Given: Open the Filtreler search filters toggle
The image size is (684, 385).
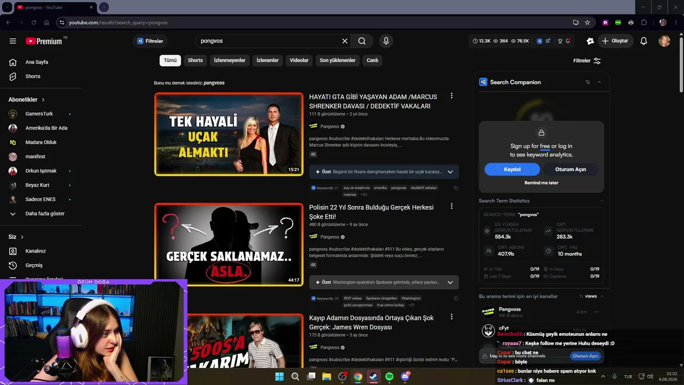Looking at the screenshot, I should [587, 61].
